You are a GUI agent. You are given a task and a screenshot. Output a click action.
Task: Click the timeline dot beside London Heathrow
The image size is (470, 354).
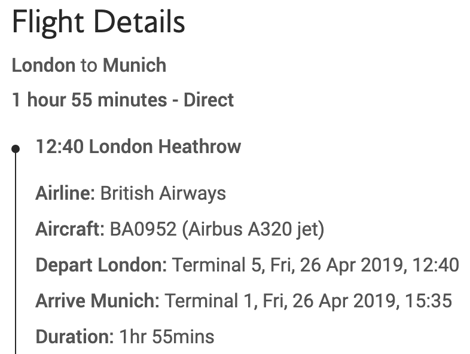(x=16, y=148)
